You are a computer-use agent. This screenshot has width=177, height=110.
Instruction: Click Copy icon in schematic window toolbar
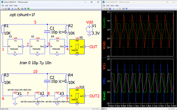click(x=15, y=9)
